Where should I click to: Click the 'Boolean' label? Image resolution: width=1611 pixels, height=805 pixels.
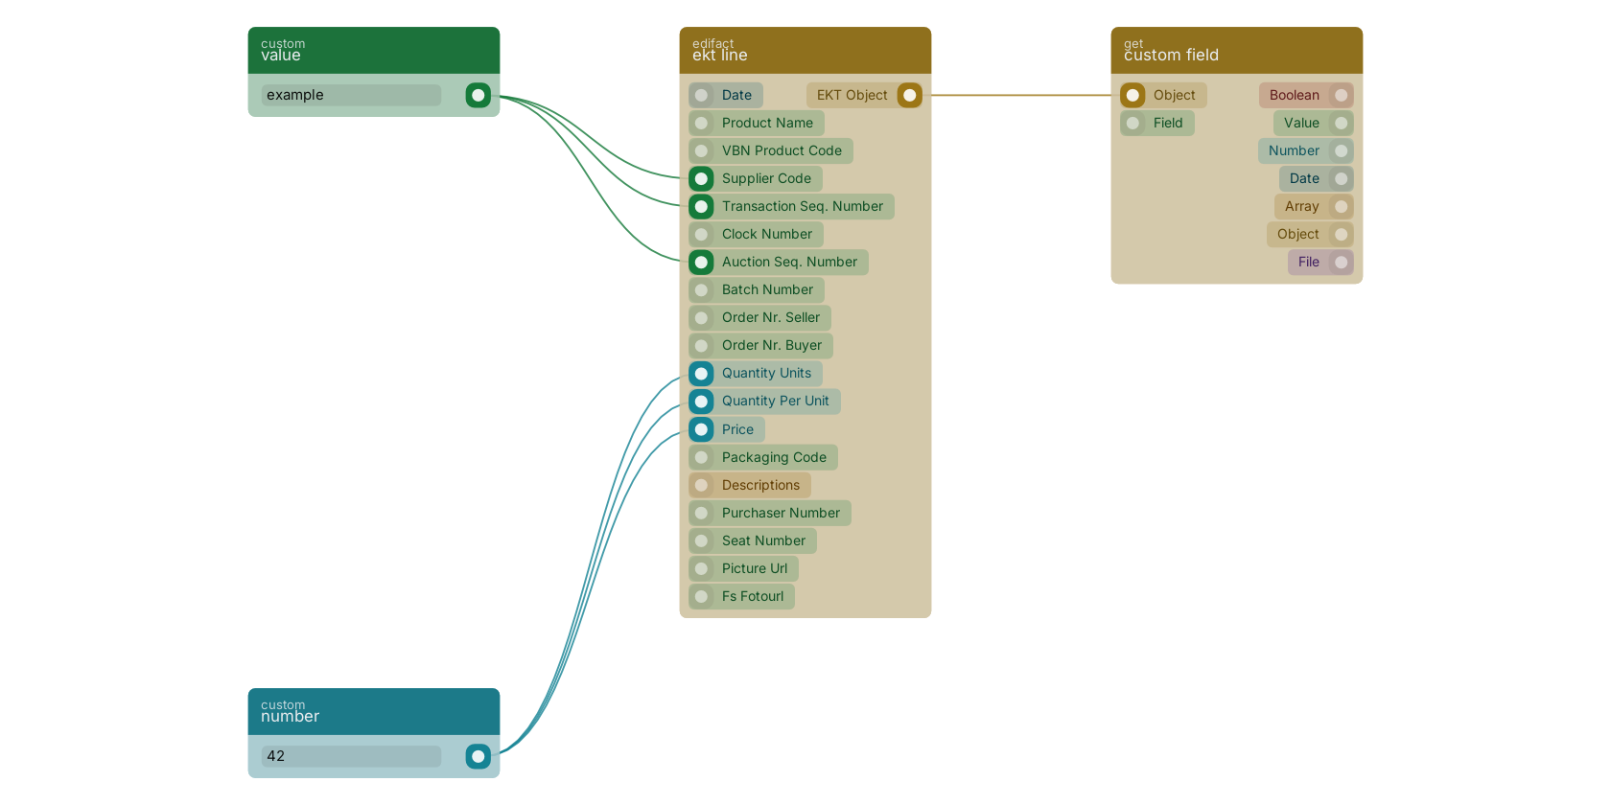point(1295,95)
